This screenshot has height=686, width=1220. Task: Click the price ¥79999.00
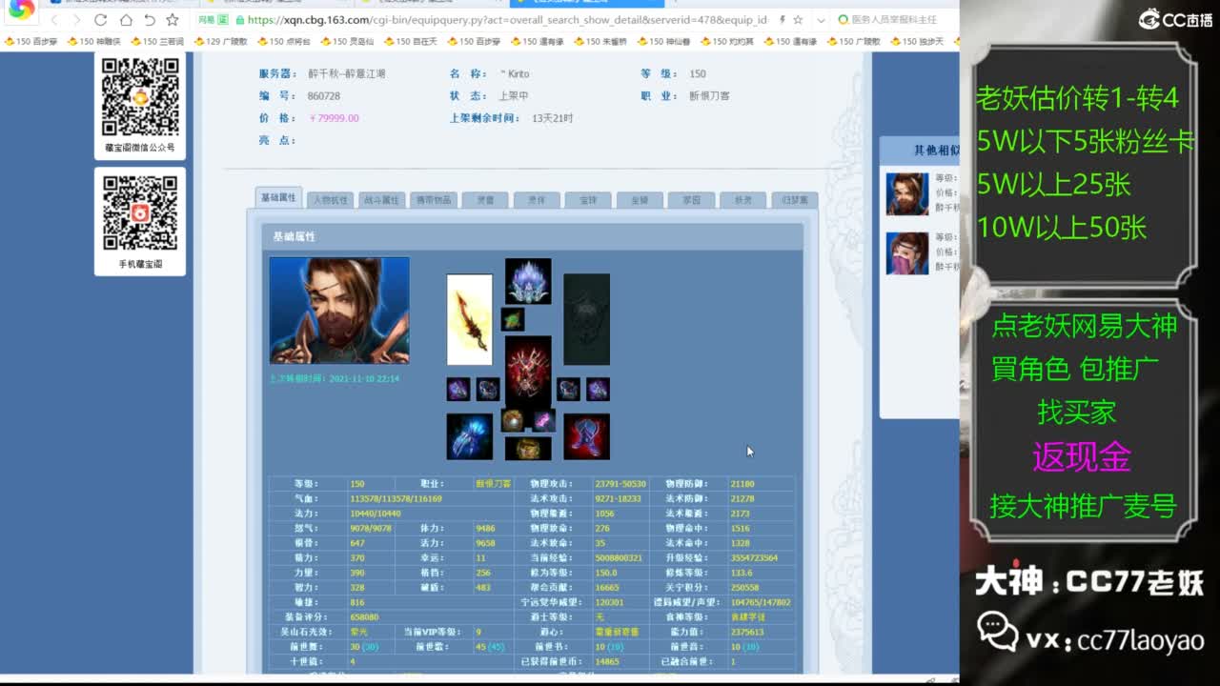tap(334, 118)
